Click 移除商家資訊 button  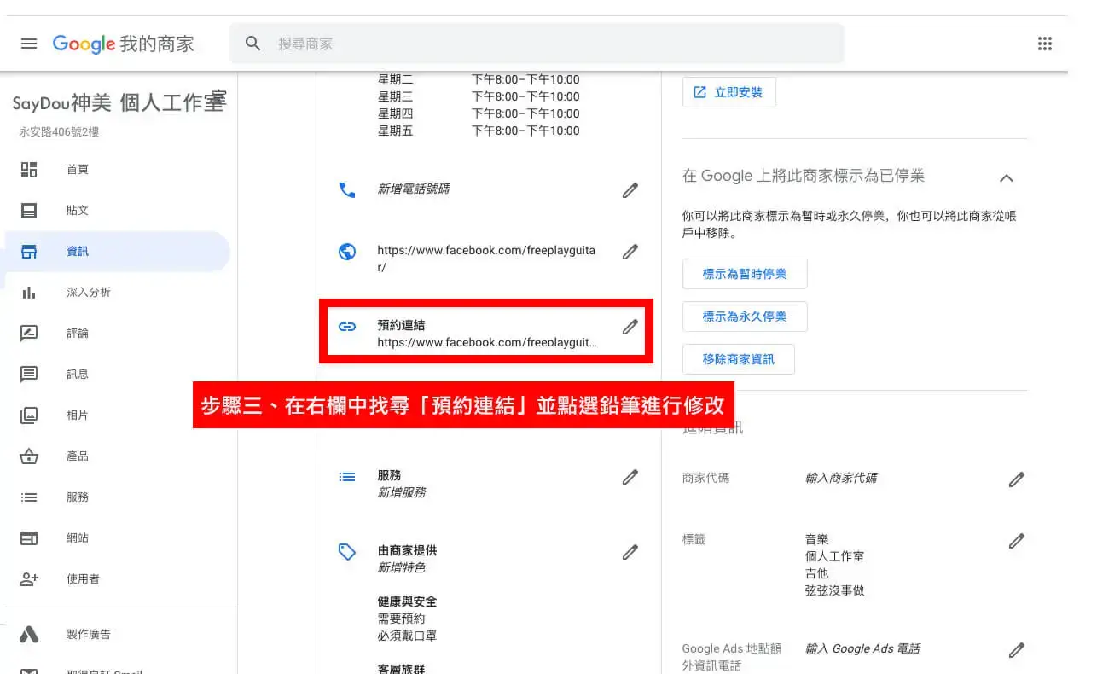[739, 359]
